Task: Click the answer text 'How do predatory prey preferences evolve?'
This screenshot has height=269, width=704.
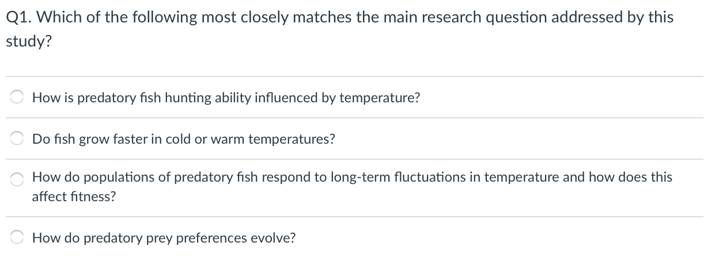Action: (x=164, y=238)
